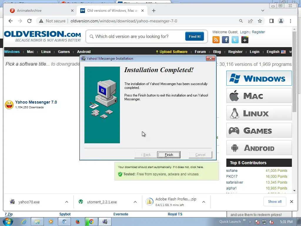Reload the oldversion.com page
This screenshot has height=226, width=301.
29,21
